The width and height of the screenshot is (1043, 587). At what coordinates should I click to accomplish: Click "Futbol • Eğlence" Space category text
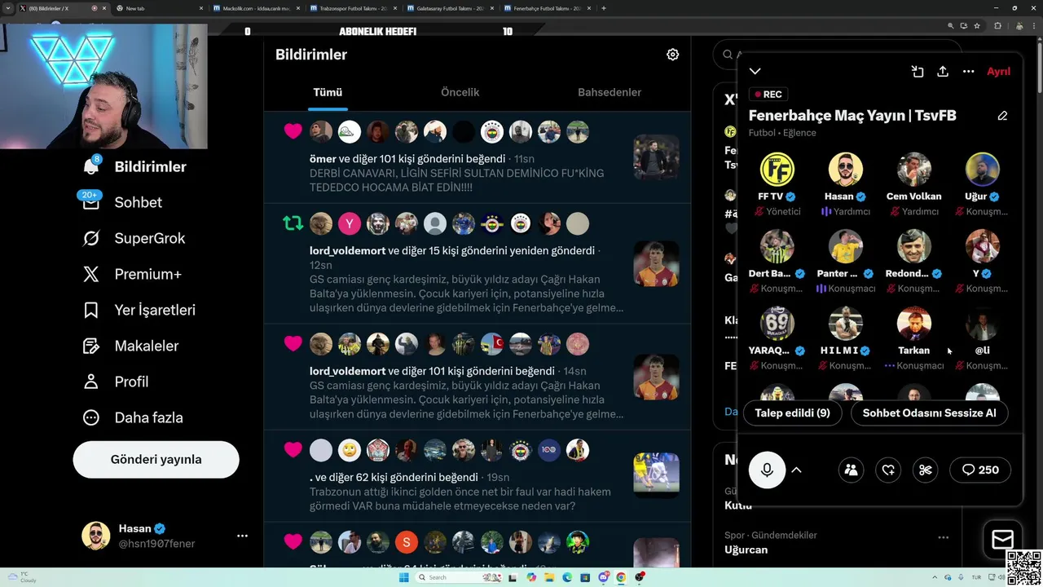782,133
